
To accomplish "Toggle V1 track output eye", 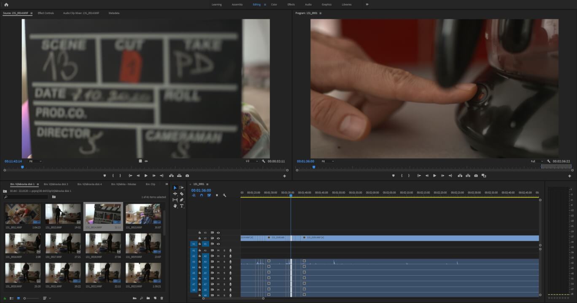I will pos(218,244).
